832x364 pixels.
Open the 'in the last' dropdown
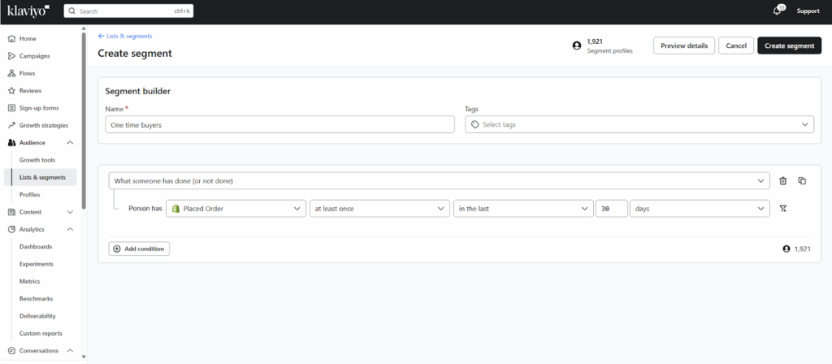[x=523, y=209]
